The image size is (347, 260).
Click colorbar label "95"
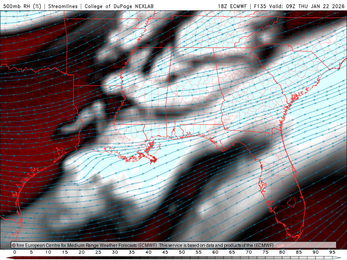pyautogui.click(x=332, y=252)
